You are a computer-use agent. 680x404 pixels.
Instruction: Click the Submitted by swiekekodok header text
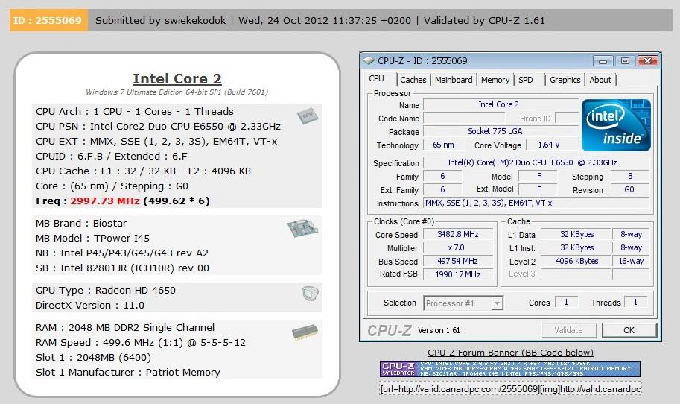point(160,20)
